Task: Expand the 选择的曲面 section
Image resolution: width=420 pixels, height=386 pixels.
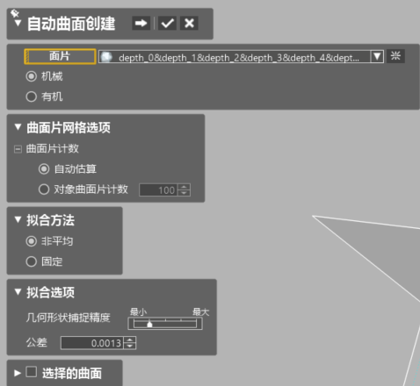Action: (x=18, y=373)
